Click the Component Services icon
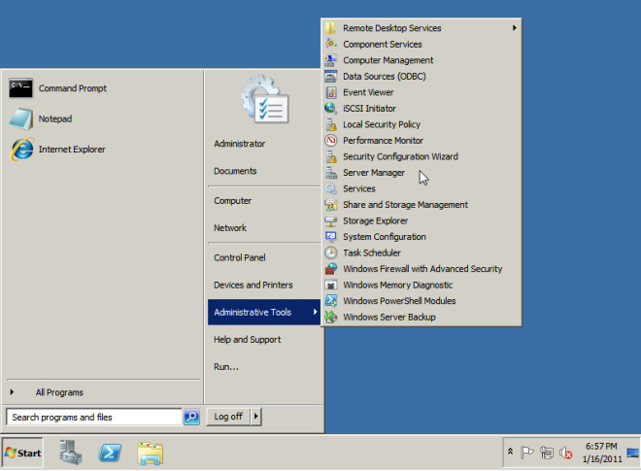 [x=331, y=44]
